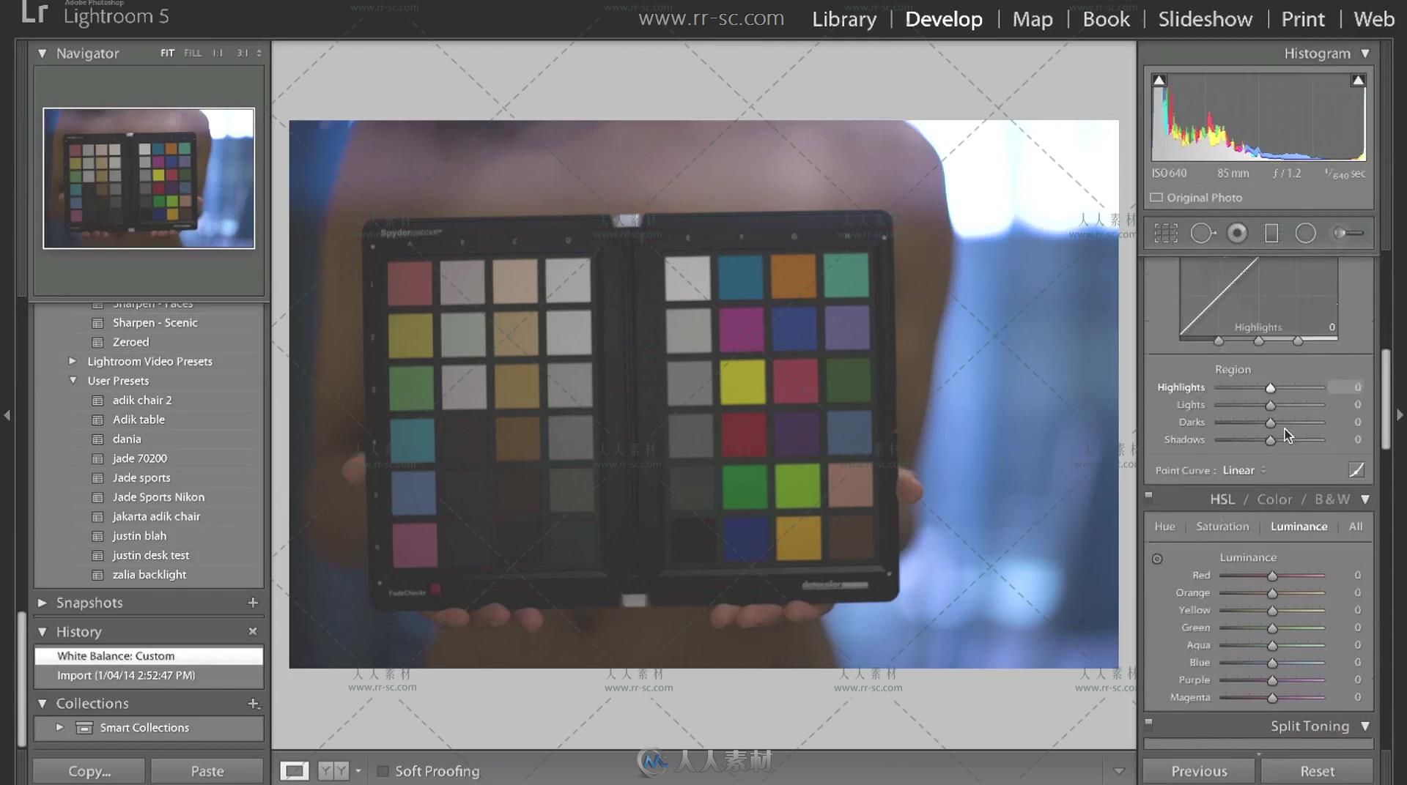Activate Luminance targeted adjustment tool
The width and height of the screenshot is (1407, 785).
coord(1157,559)
